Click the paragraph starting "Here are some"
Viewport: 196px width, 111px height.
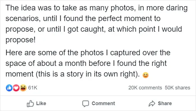point(88,63)
